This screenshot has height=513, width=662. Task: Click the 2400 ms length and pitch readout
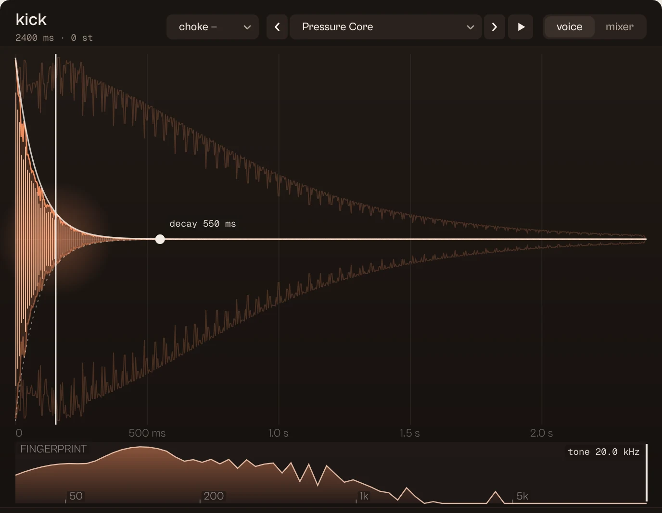point(54,37)
